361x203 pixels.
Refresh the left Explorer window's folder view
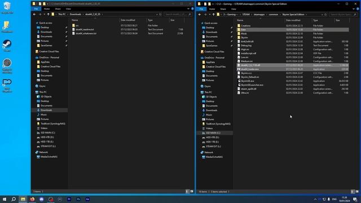click(160, 14)
